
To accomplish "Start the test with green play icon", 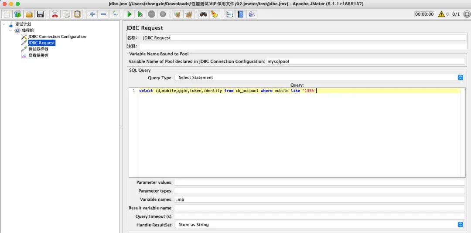I will tap(130, 14).
